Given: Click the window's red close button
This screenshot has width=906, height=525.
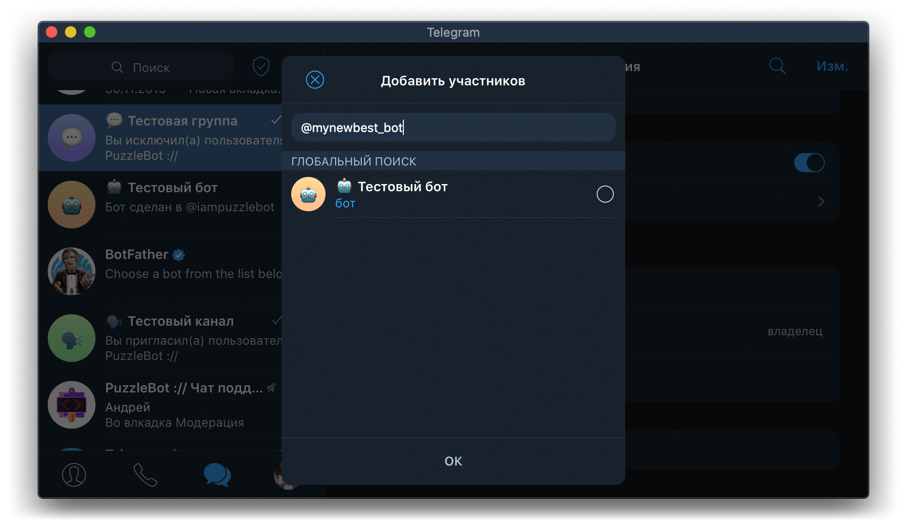Looking at the screenshot, I should (x=52, y=32).
